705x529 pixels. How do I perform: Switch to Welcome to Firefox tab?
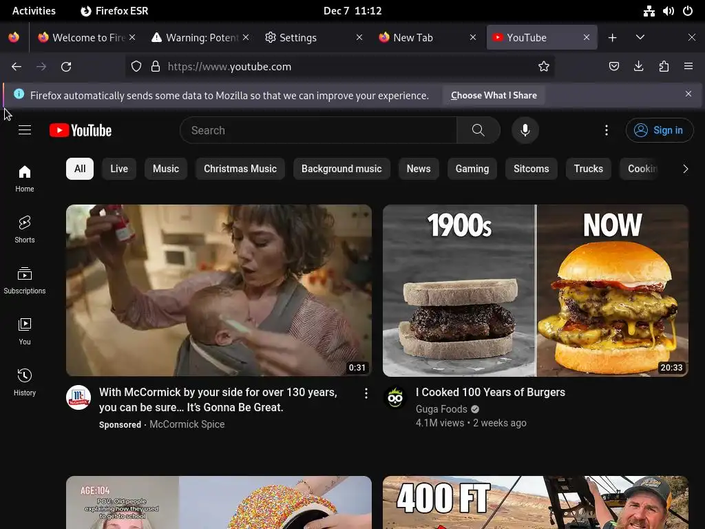pyautogui.click(x=87, y=38)
